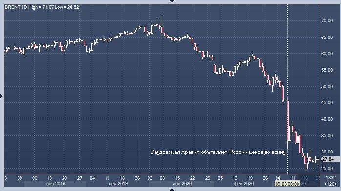Select the фев.2020 month label
This screenshot has width=341, height=191.
244,184
